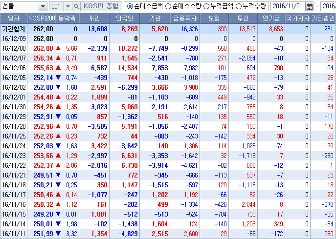Click the KOSPI 종합 name field
Viewport: 336px width, 239px height.
click(101, 6)
